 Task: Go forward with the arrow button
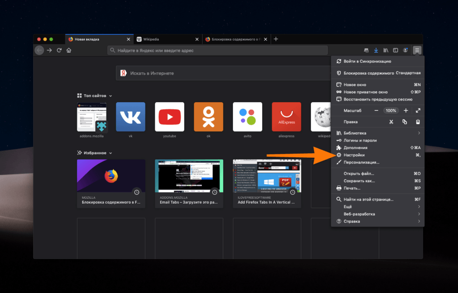click(x=49, y=50)
